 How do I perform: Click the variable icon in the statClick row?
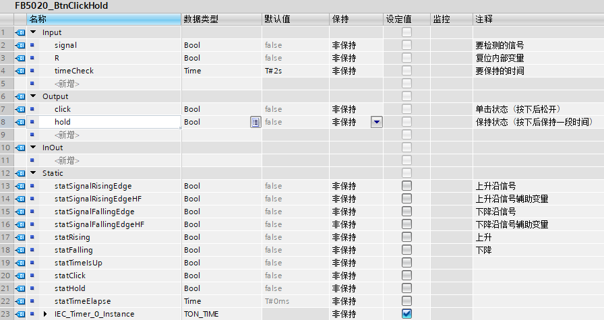point(20,276)
